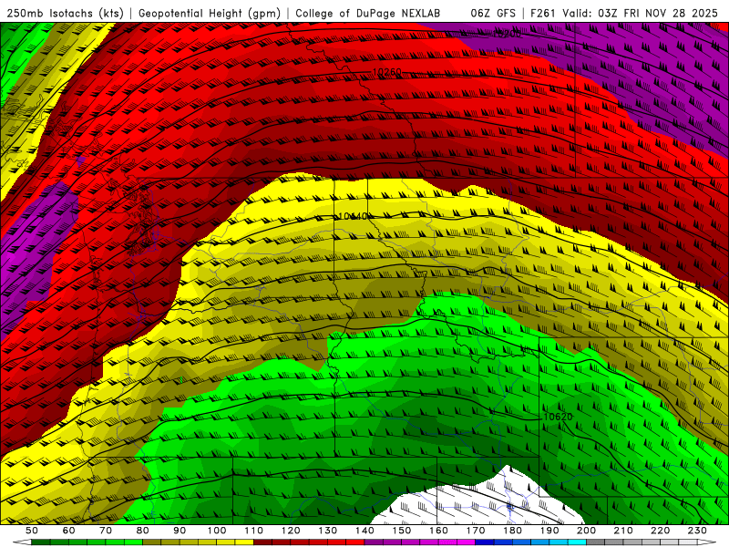Click the 160 label on the color scale
The height and width of the screenshot is (547, 729).
pos(439,531)
